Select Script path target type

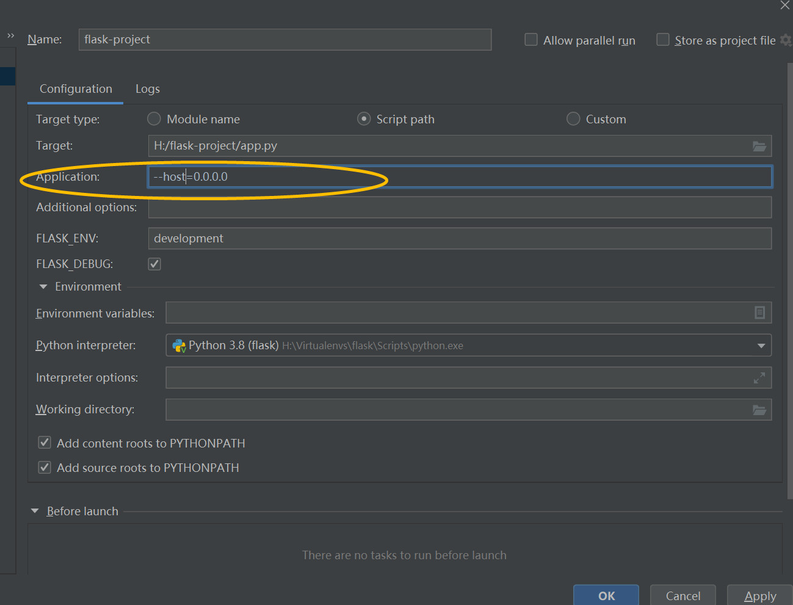(x=364, y=118)
